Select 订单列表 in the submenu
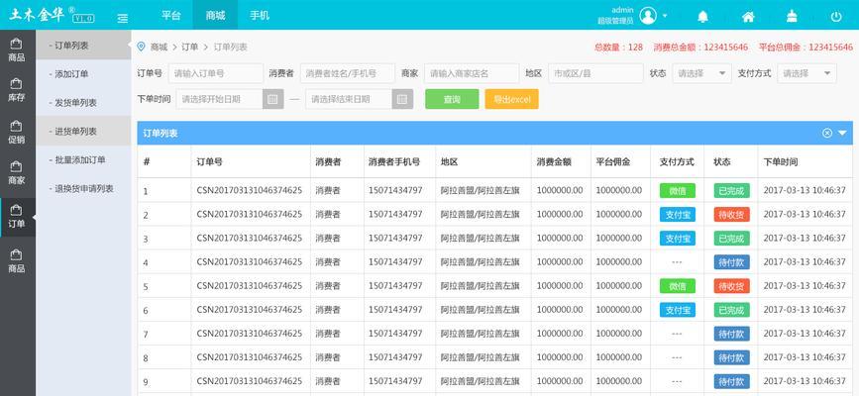The image size is (859, 396). pos(83,46)
